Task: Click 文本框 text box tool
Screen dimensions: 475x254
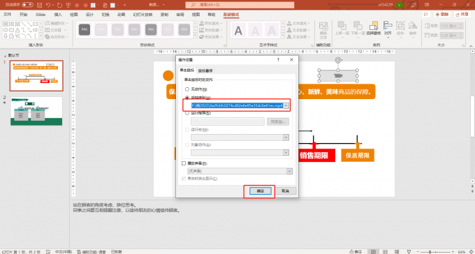Action: coord(55,30)
